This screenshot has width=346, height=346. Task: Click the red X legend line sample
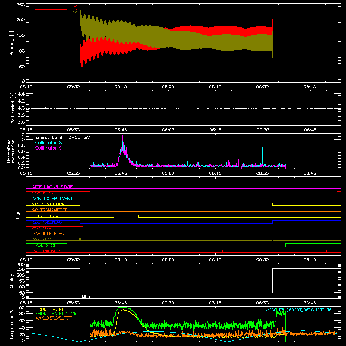[x=51, y=9]
